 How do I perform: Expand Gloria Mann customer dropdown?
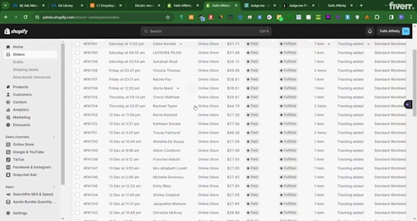[x=178, y=88]
